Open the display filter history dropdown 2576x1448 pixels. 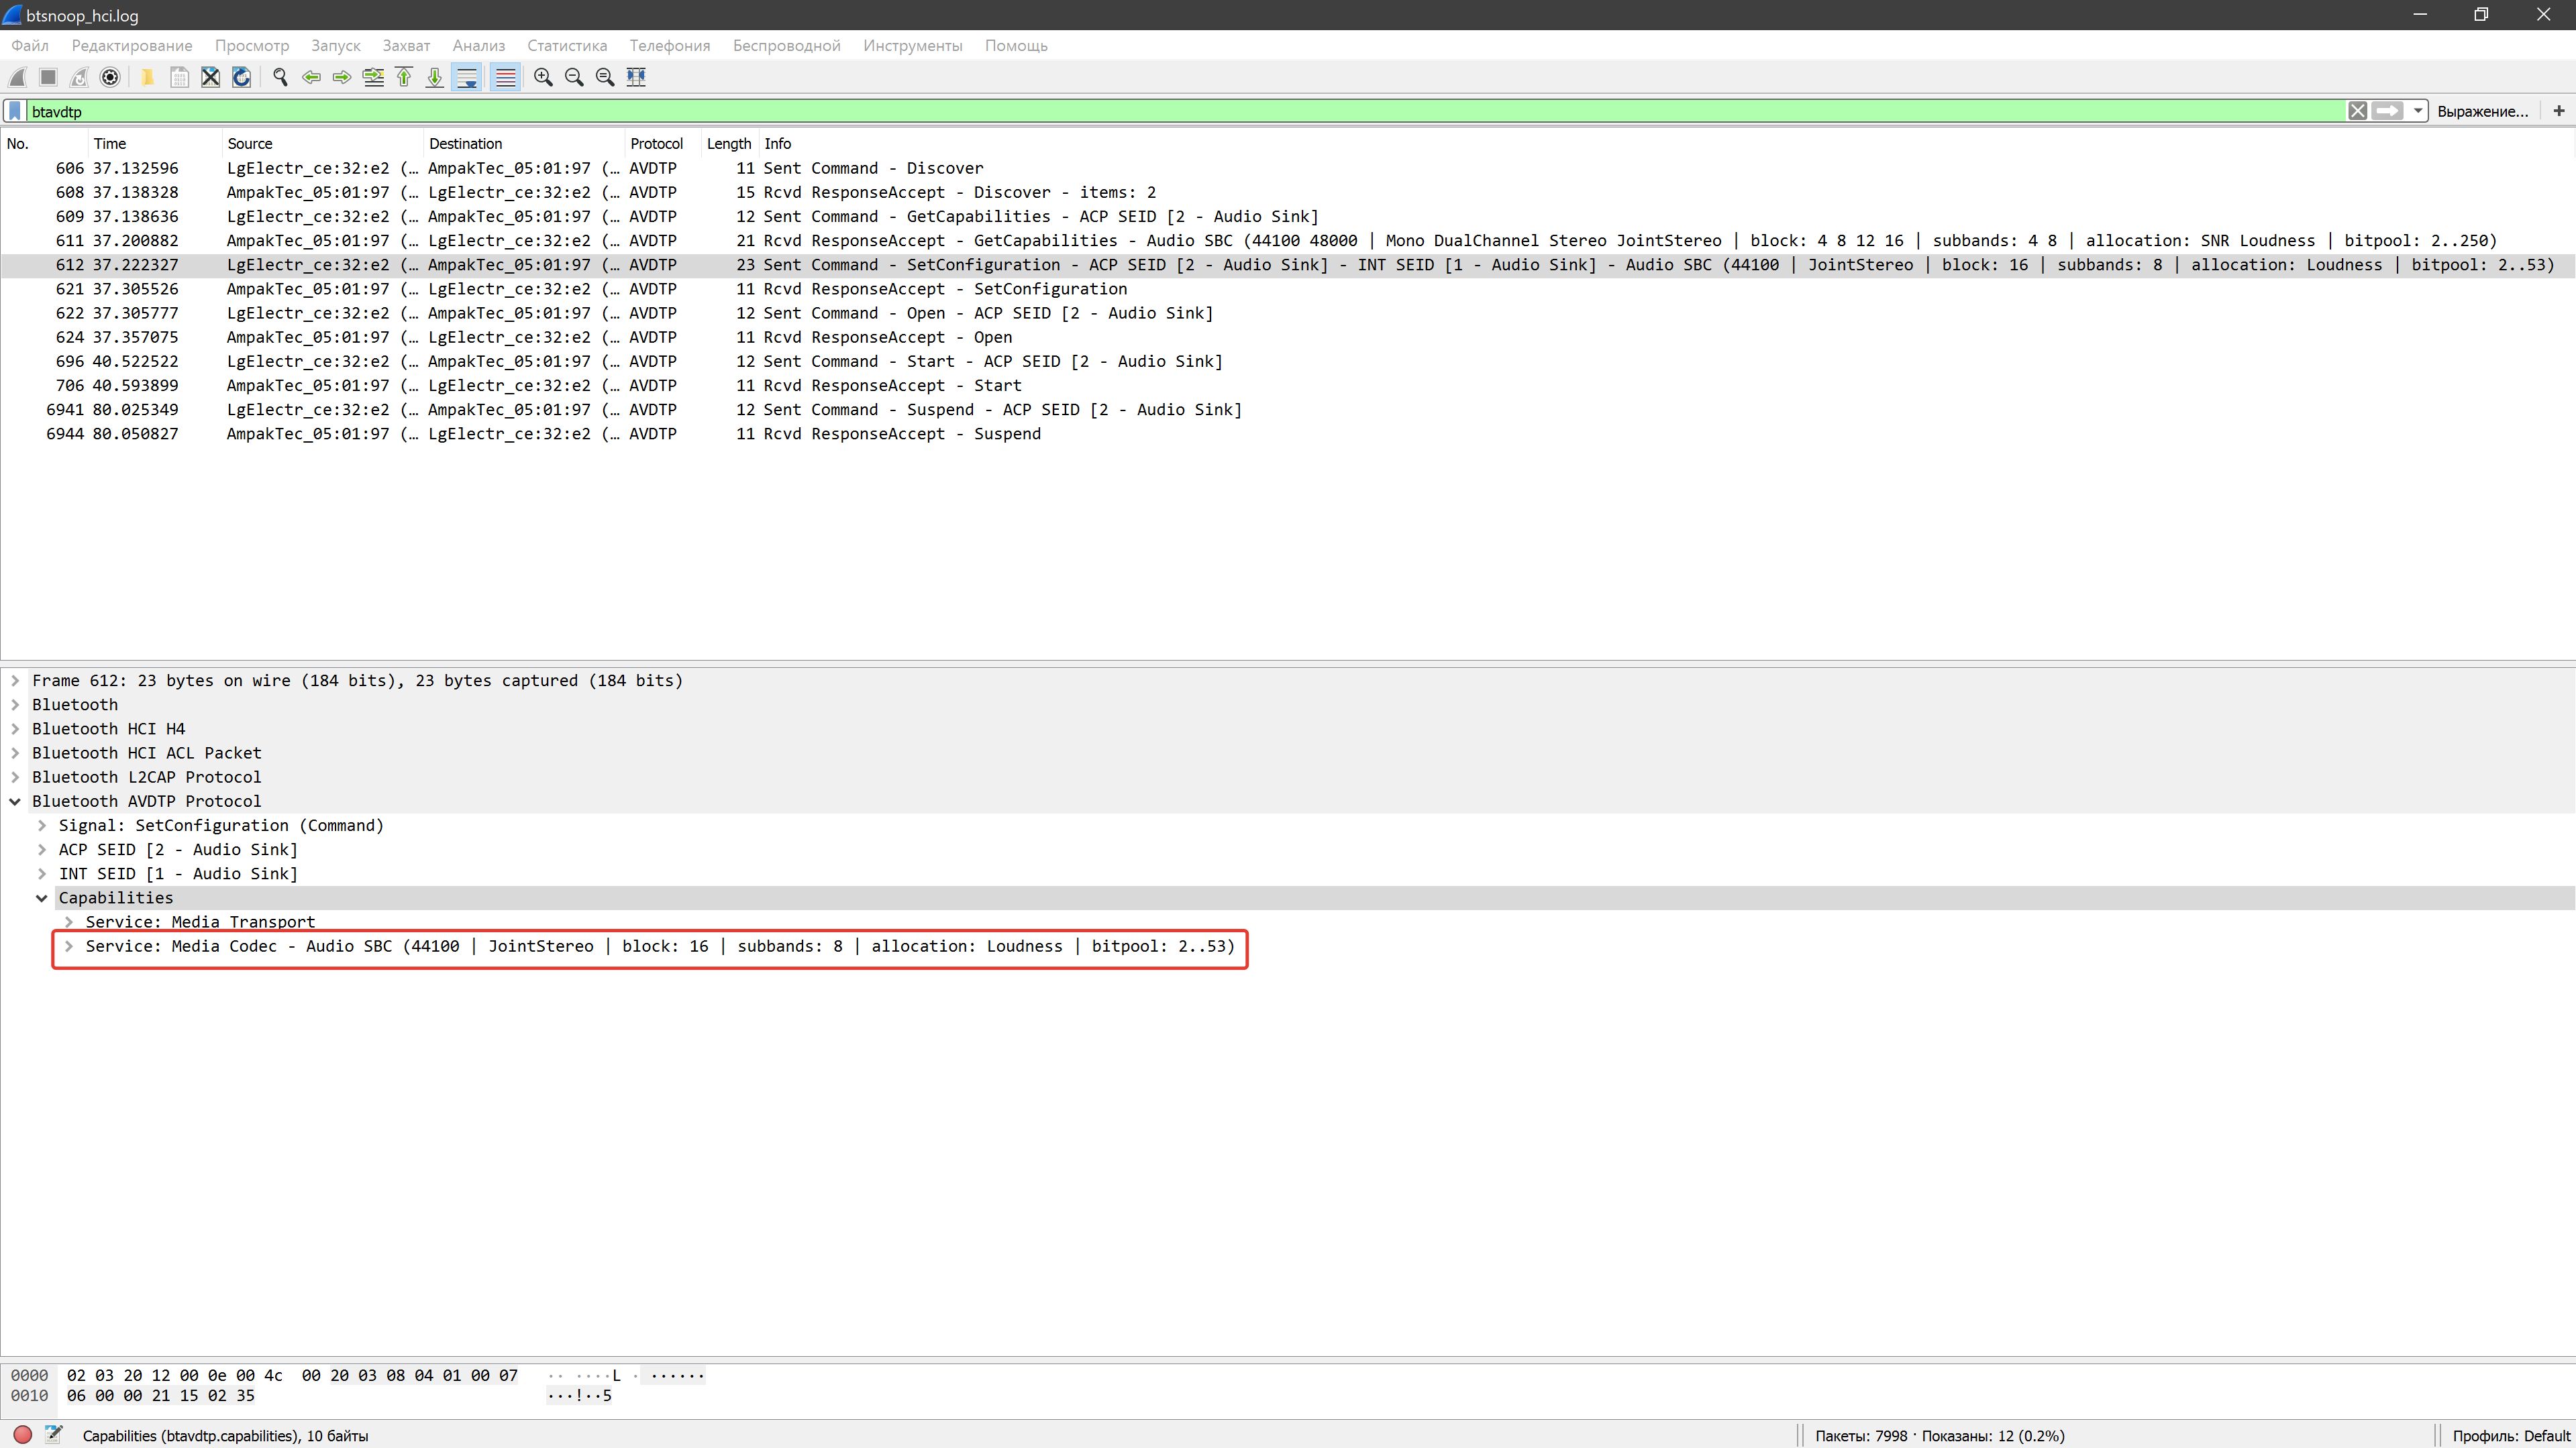coord(2418,111)
